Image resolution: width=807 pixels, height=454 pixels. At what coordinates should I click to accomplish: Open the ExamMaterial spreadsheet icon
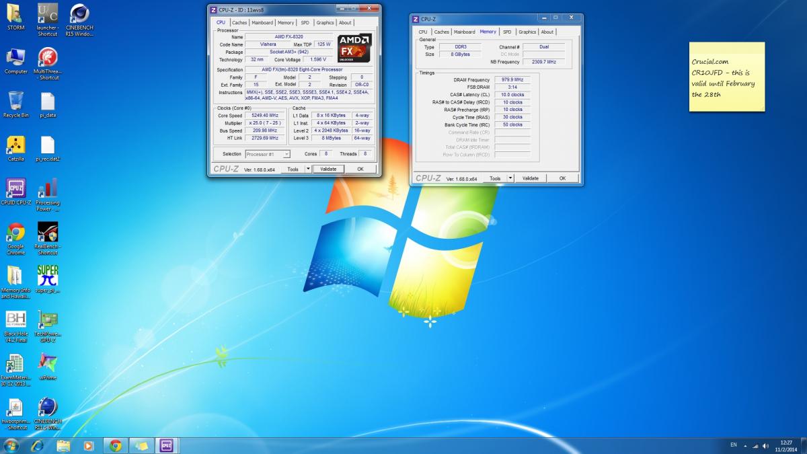click(x=15, y=369)
